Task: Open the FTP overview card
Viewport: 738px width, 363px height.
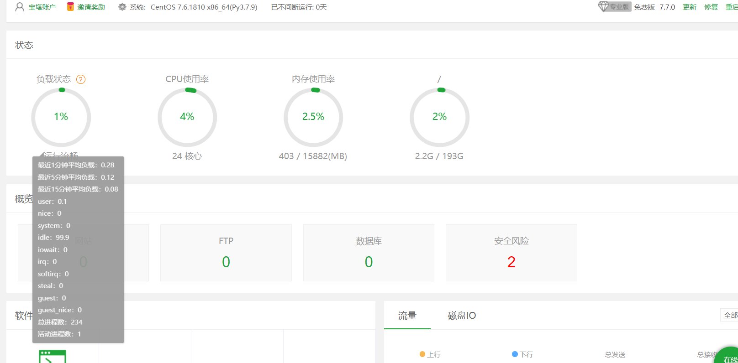Action: coord(226,253)
